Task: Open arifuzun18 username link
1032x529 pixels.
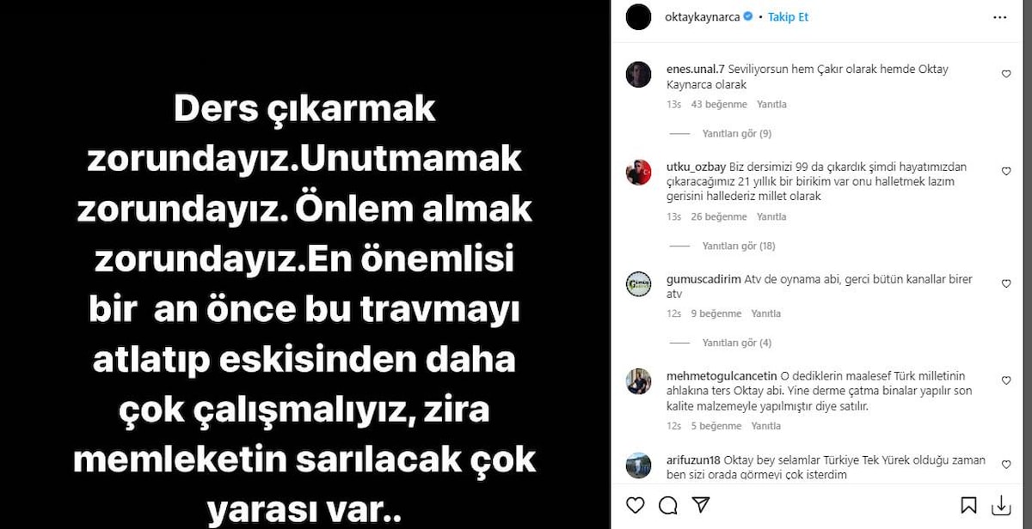Action: click(694, 461)
